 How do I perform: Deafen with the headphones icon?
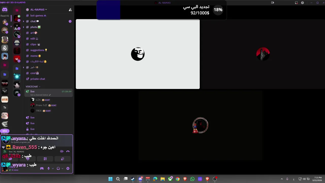pos(58,169)
